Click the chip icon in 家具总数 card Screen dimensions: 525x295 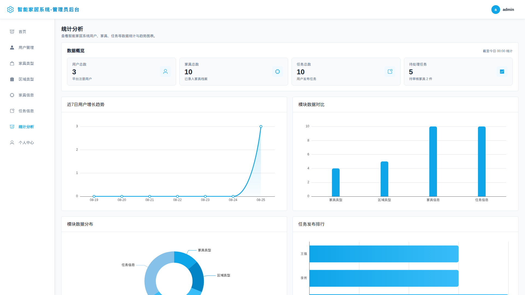click(x=278, y=72)
